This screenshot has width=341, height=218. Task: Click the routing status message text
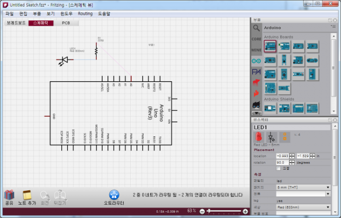pyautogui.click(x=188, y=195)
